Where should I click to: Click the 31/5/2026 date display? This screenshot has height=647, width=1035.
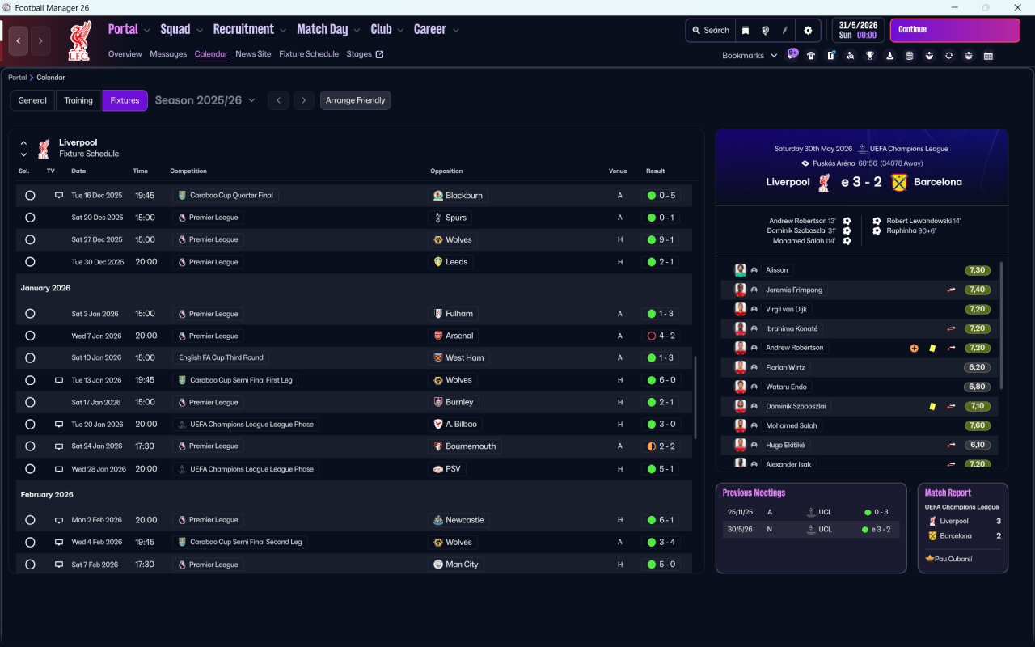click(x=859, y=30)
